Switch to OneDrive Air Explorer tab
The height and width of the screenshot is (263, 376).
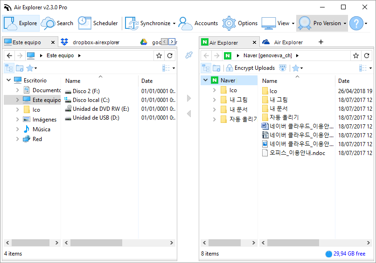click(x=283, y=42)
